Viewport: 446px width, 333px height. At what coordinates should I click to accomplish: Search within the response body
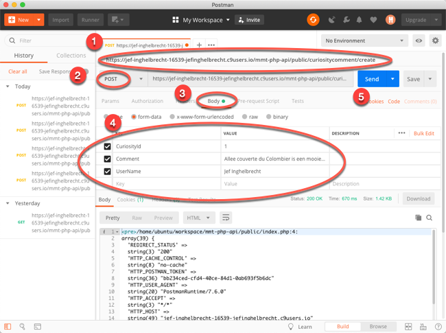[430, 218]
